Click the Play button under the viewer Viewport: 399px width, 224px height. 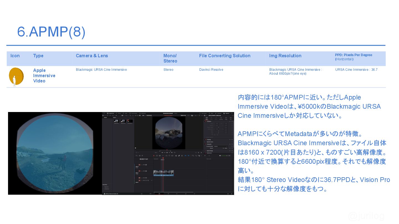pyautogui.click(x=169, y=153)
